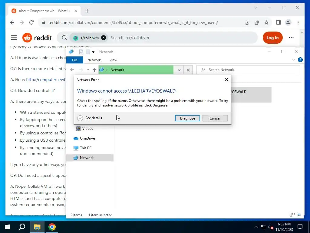Image resolution: width=310 pixels, height=233 pixels.
Task: Open network status tray icon
Action: [x=264, y=227]
